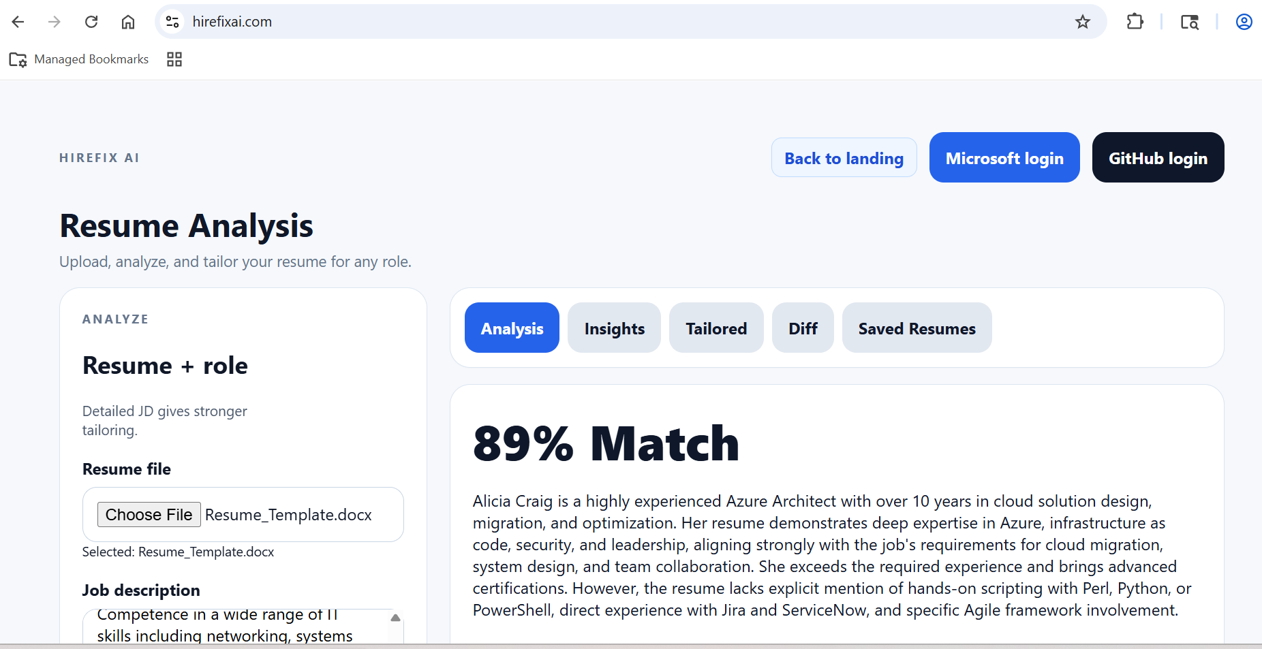Show the Diff tab

pyautogui.click(x=803, y=328)
